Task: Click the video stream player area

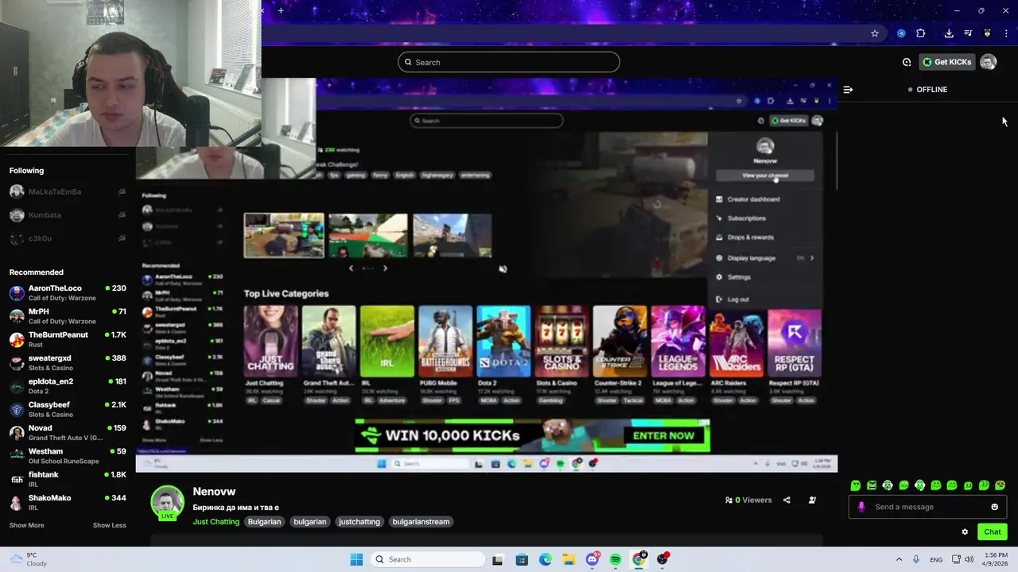Action: (x=486, y=275)
